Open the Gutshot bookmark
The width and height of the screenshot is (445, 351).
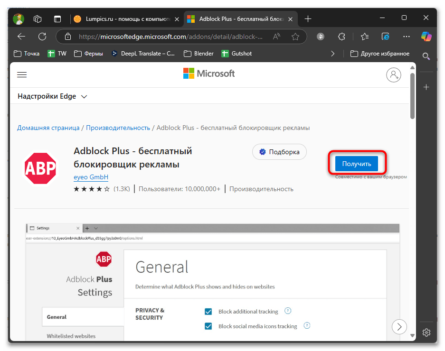pos(237,54)
